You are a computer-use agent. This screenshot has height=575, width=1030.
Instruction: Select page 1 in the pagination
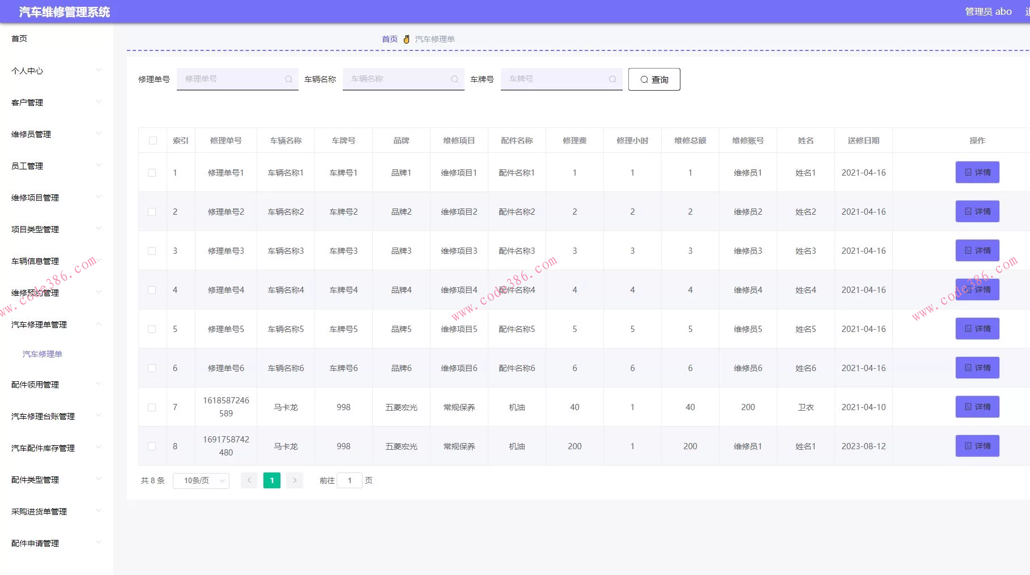tap(272, 480)
